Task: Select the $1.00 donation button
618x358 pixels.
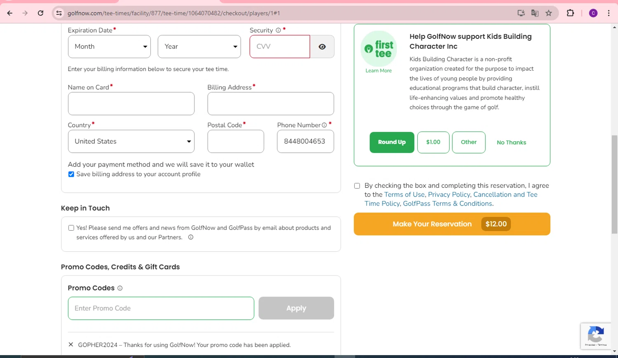Action: click(x=433, y=142)
